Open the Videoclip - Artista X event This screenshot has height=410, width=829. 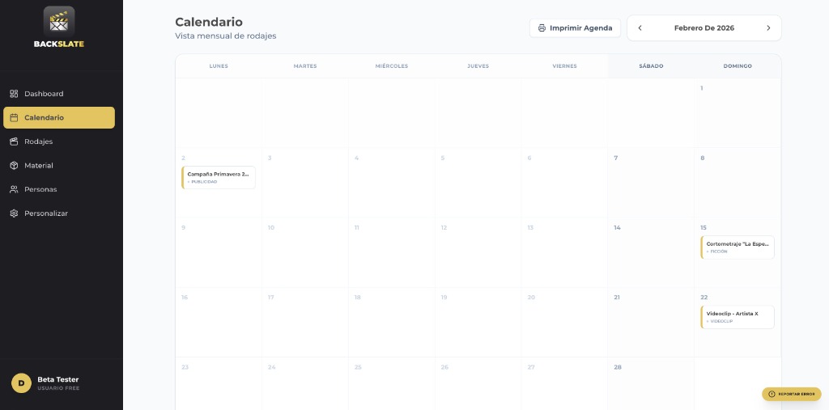tap(738, 317)
